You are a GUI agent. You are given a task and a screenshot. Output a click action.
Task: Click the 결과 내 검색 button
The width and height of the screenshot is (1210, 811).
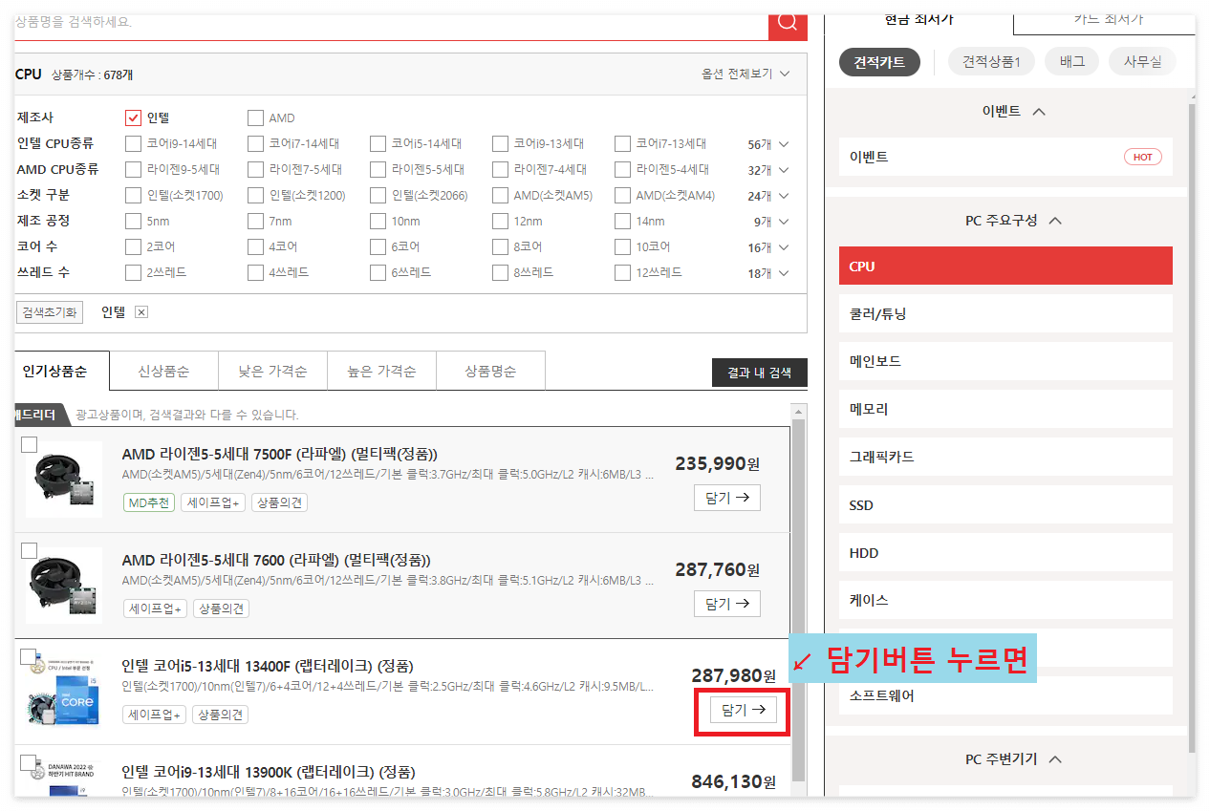point(759,373)
